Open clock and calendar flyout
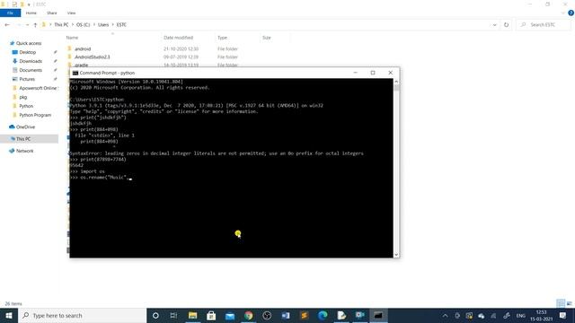Image resolution: width=575 pixels, height=323 pixels. tap(541, 315)
